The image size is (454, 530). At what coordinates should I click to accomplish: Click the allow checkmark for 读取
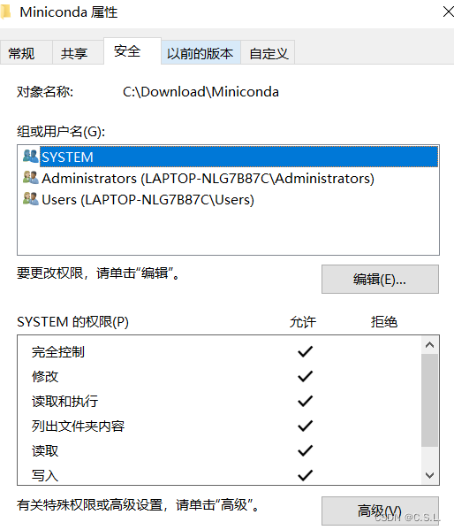point(305,450)
